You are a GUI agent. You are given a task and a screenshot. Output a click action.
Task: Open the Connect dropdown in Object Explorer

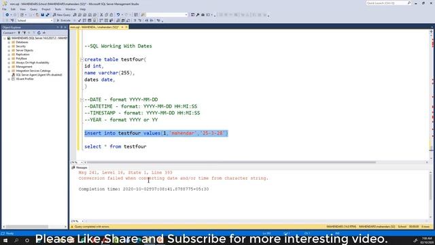pos(9,33)
